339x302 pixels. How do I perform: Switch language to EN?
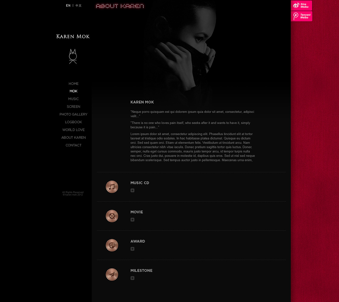68,6
